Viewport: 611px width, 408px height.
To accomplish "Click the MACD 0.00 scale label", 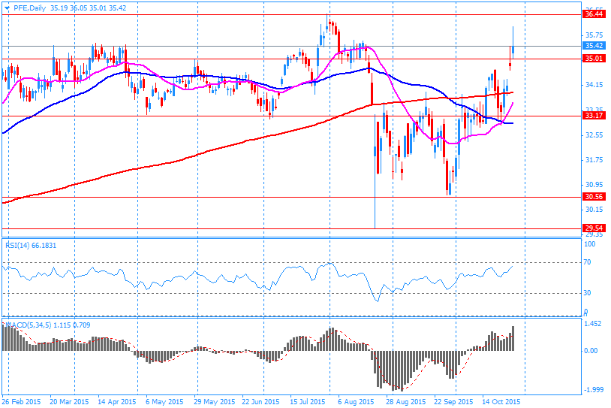I will click(x=591, y=351).
